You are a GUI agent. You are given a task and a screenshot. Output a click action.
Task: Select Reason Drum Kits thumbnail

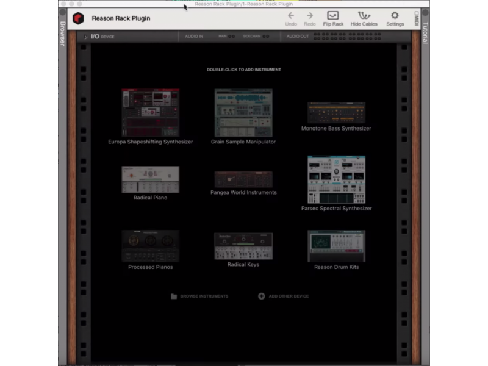(337, 246)
